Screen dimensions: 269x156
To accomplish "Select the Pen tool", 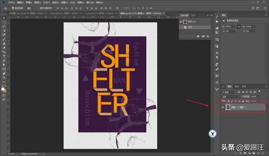I will tap(4, 61).
